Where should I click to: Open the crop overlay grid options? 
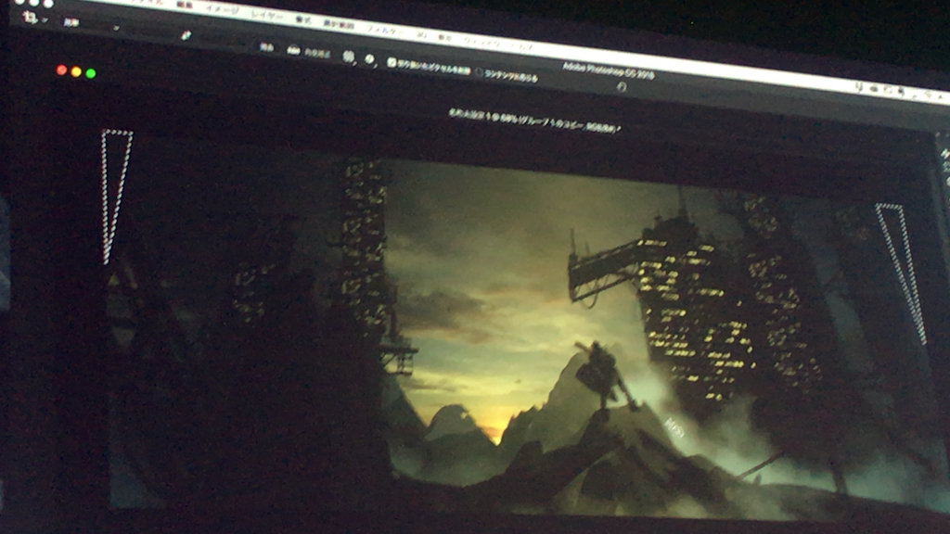tap(349, 57)
